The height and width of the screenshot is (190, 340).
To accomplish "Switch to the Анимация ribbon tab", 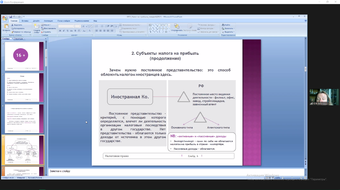I will pos(48,21).
